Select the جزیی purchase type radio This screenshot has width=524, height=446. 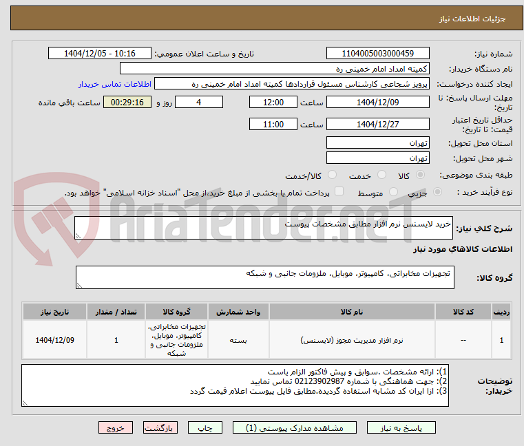tap(437, 192)
